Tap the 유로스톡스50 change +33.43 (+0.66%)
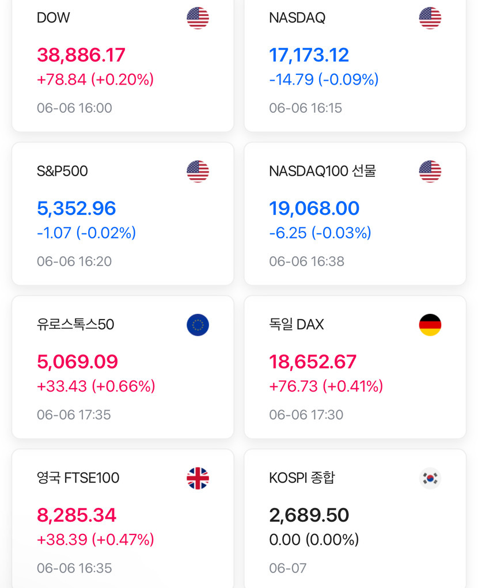The height and width of the screenshot is (588, 478). coord(96,386)
